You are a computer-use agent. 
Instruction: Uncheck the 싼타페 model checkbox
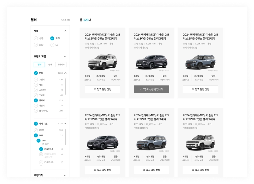coord(36,100)
